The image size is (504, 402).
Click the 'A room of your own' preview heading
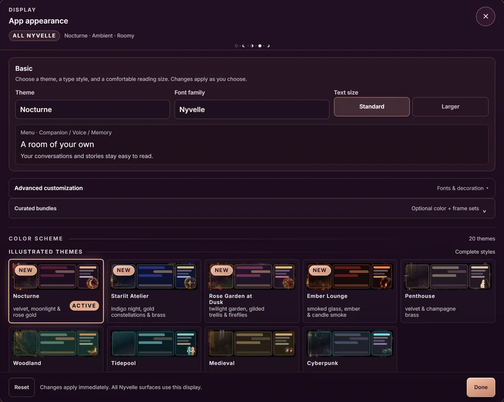pos(57,144)
